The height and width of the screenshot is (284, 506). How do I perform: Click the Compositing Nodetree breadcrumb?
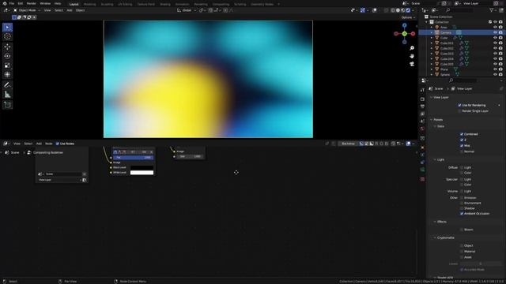[x=48, y=152]
